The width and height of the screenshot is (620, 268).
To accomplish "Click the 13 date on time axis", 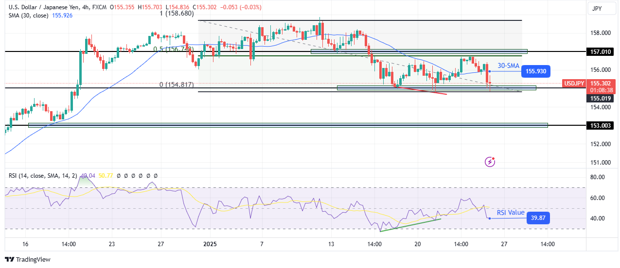I will (x=331, y=245).
